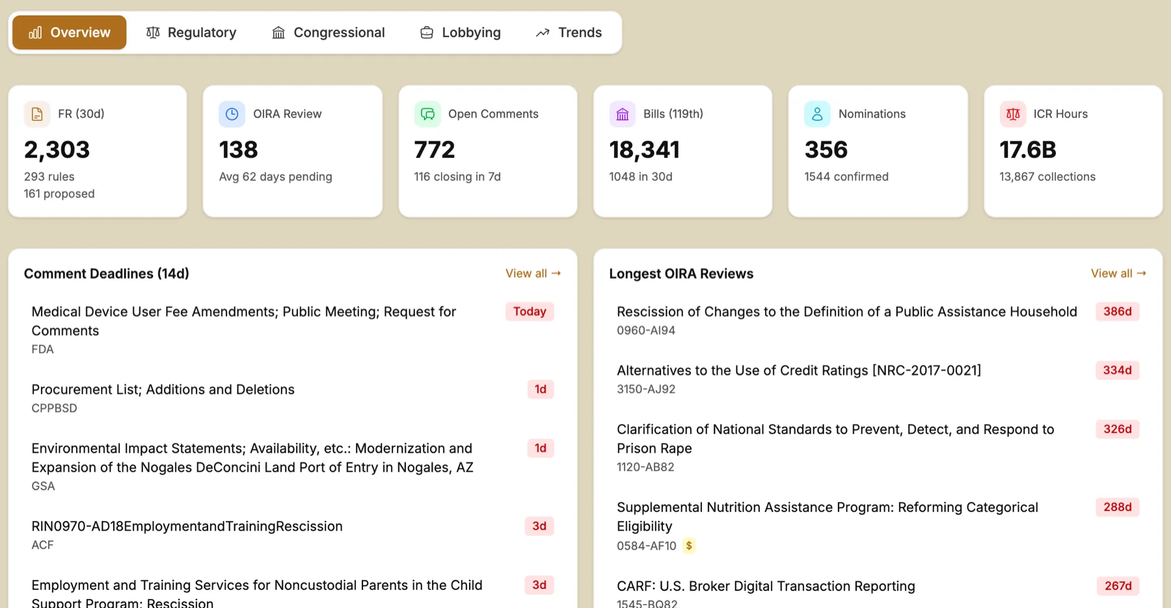Image resolution: width=1171 pixels, height=608 pixels.
Task: Switch to the Regulatory tab
Action: pyautogui.click(x=191, y=33)
